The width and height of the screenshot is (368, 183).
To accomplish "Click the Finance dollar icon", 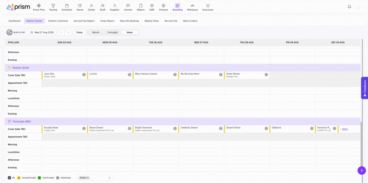I will [x=163, y=6].
